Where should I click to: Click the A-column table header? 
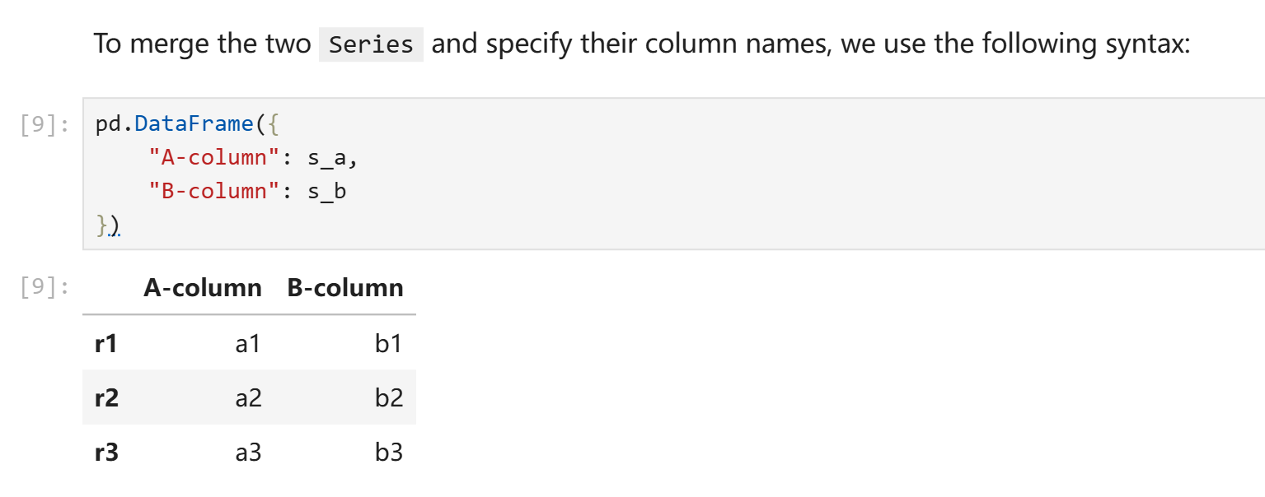203,288
